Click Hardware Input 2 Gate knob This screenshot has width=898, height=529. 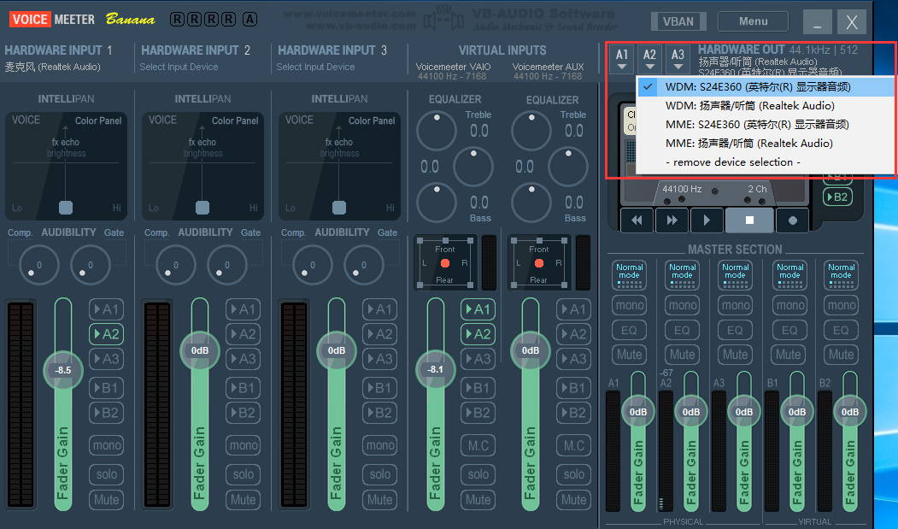click(226, 265)
